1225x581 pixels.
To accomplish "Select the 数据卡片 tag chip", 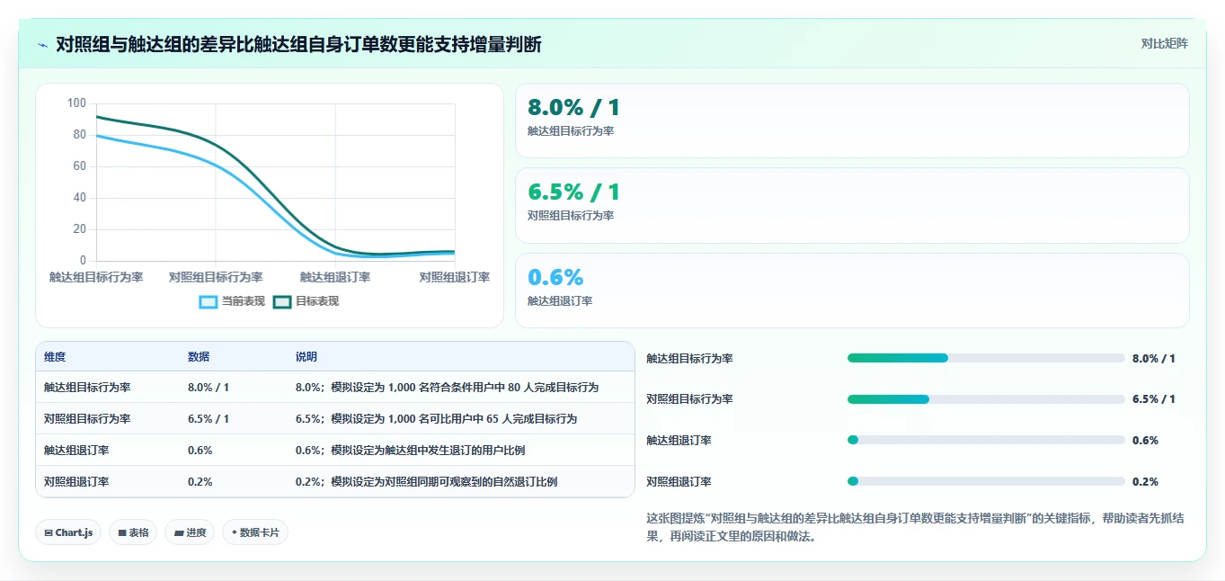I will [x=255, y=532].
